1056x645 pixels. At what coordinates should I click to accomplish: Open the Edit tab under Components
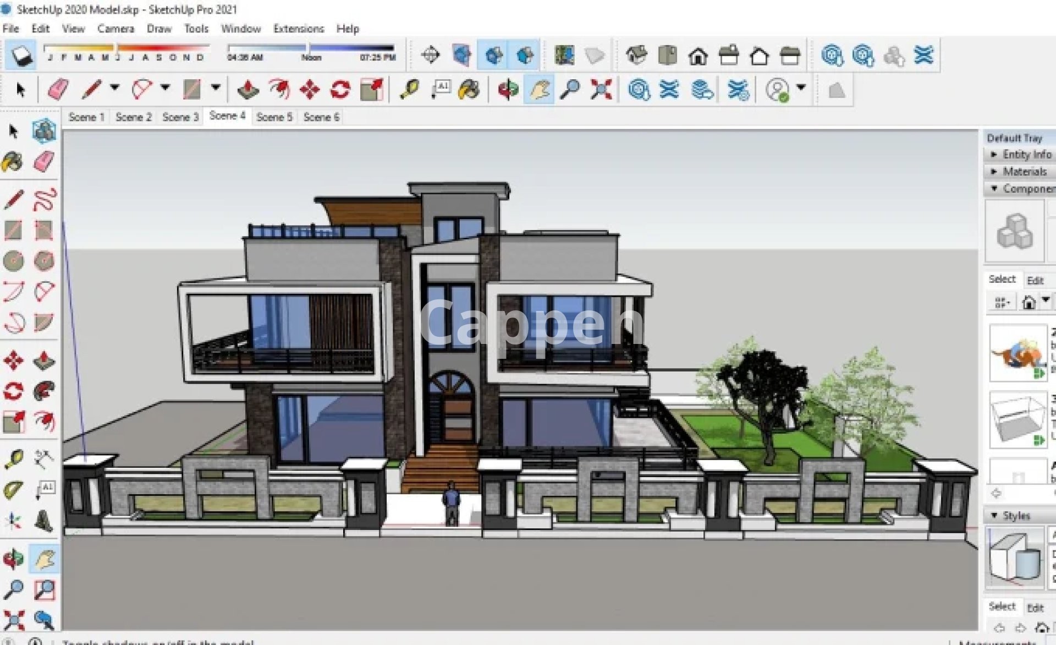(1035, 280)
